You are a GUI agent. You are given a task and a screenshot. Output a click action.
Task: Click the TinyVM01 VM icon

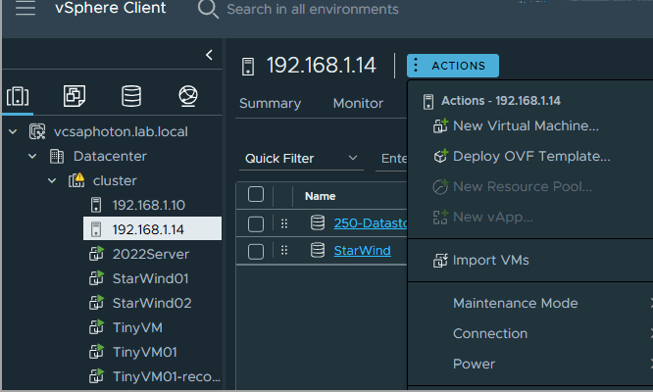96,352
